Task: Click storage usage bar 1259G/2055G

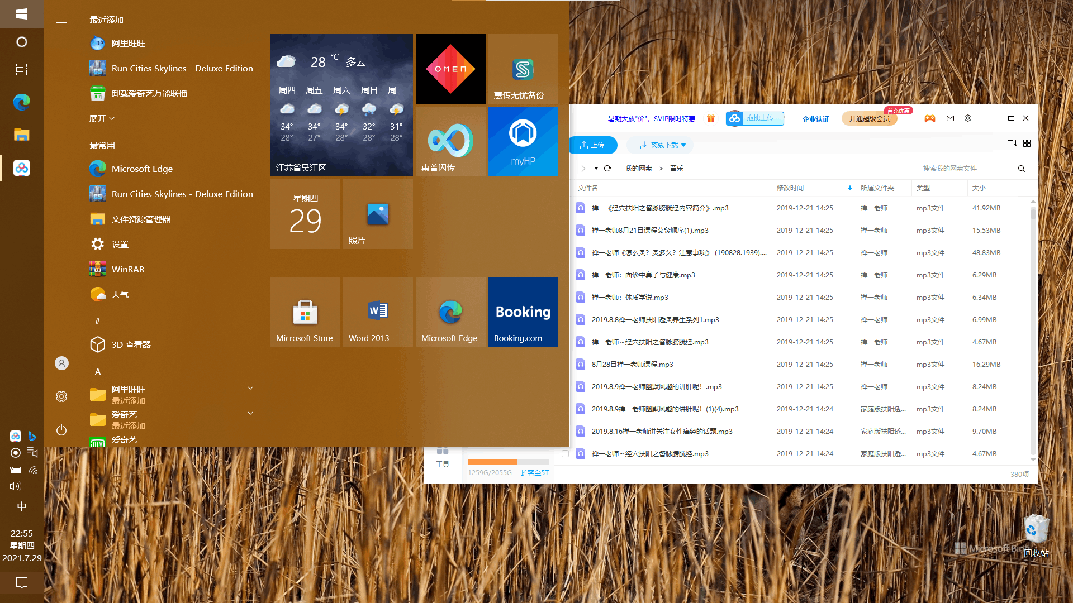Action: pos(508,462)
